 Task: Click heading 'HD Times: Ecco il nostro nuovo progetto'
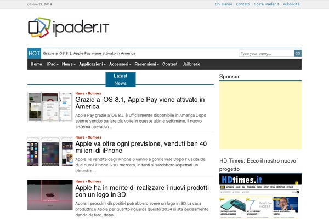point(258,165)
